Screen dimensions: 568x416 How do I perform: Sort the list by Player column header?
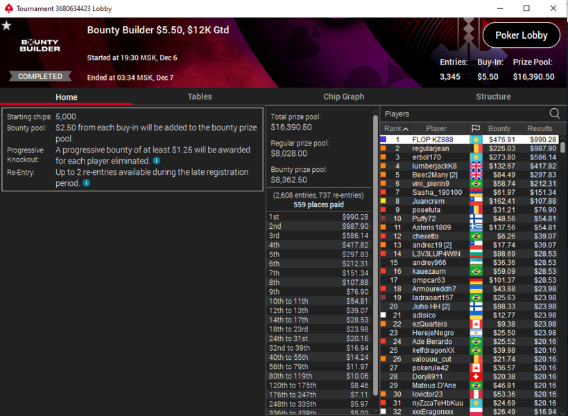[436, 128]
